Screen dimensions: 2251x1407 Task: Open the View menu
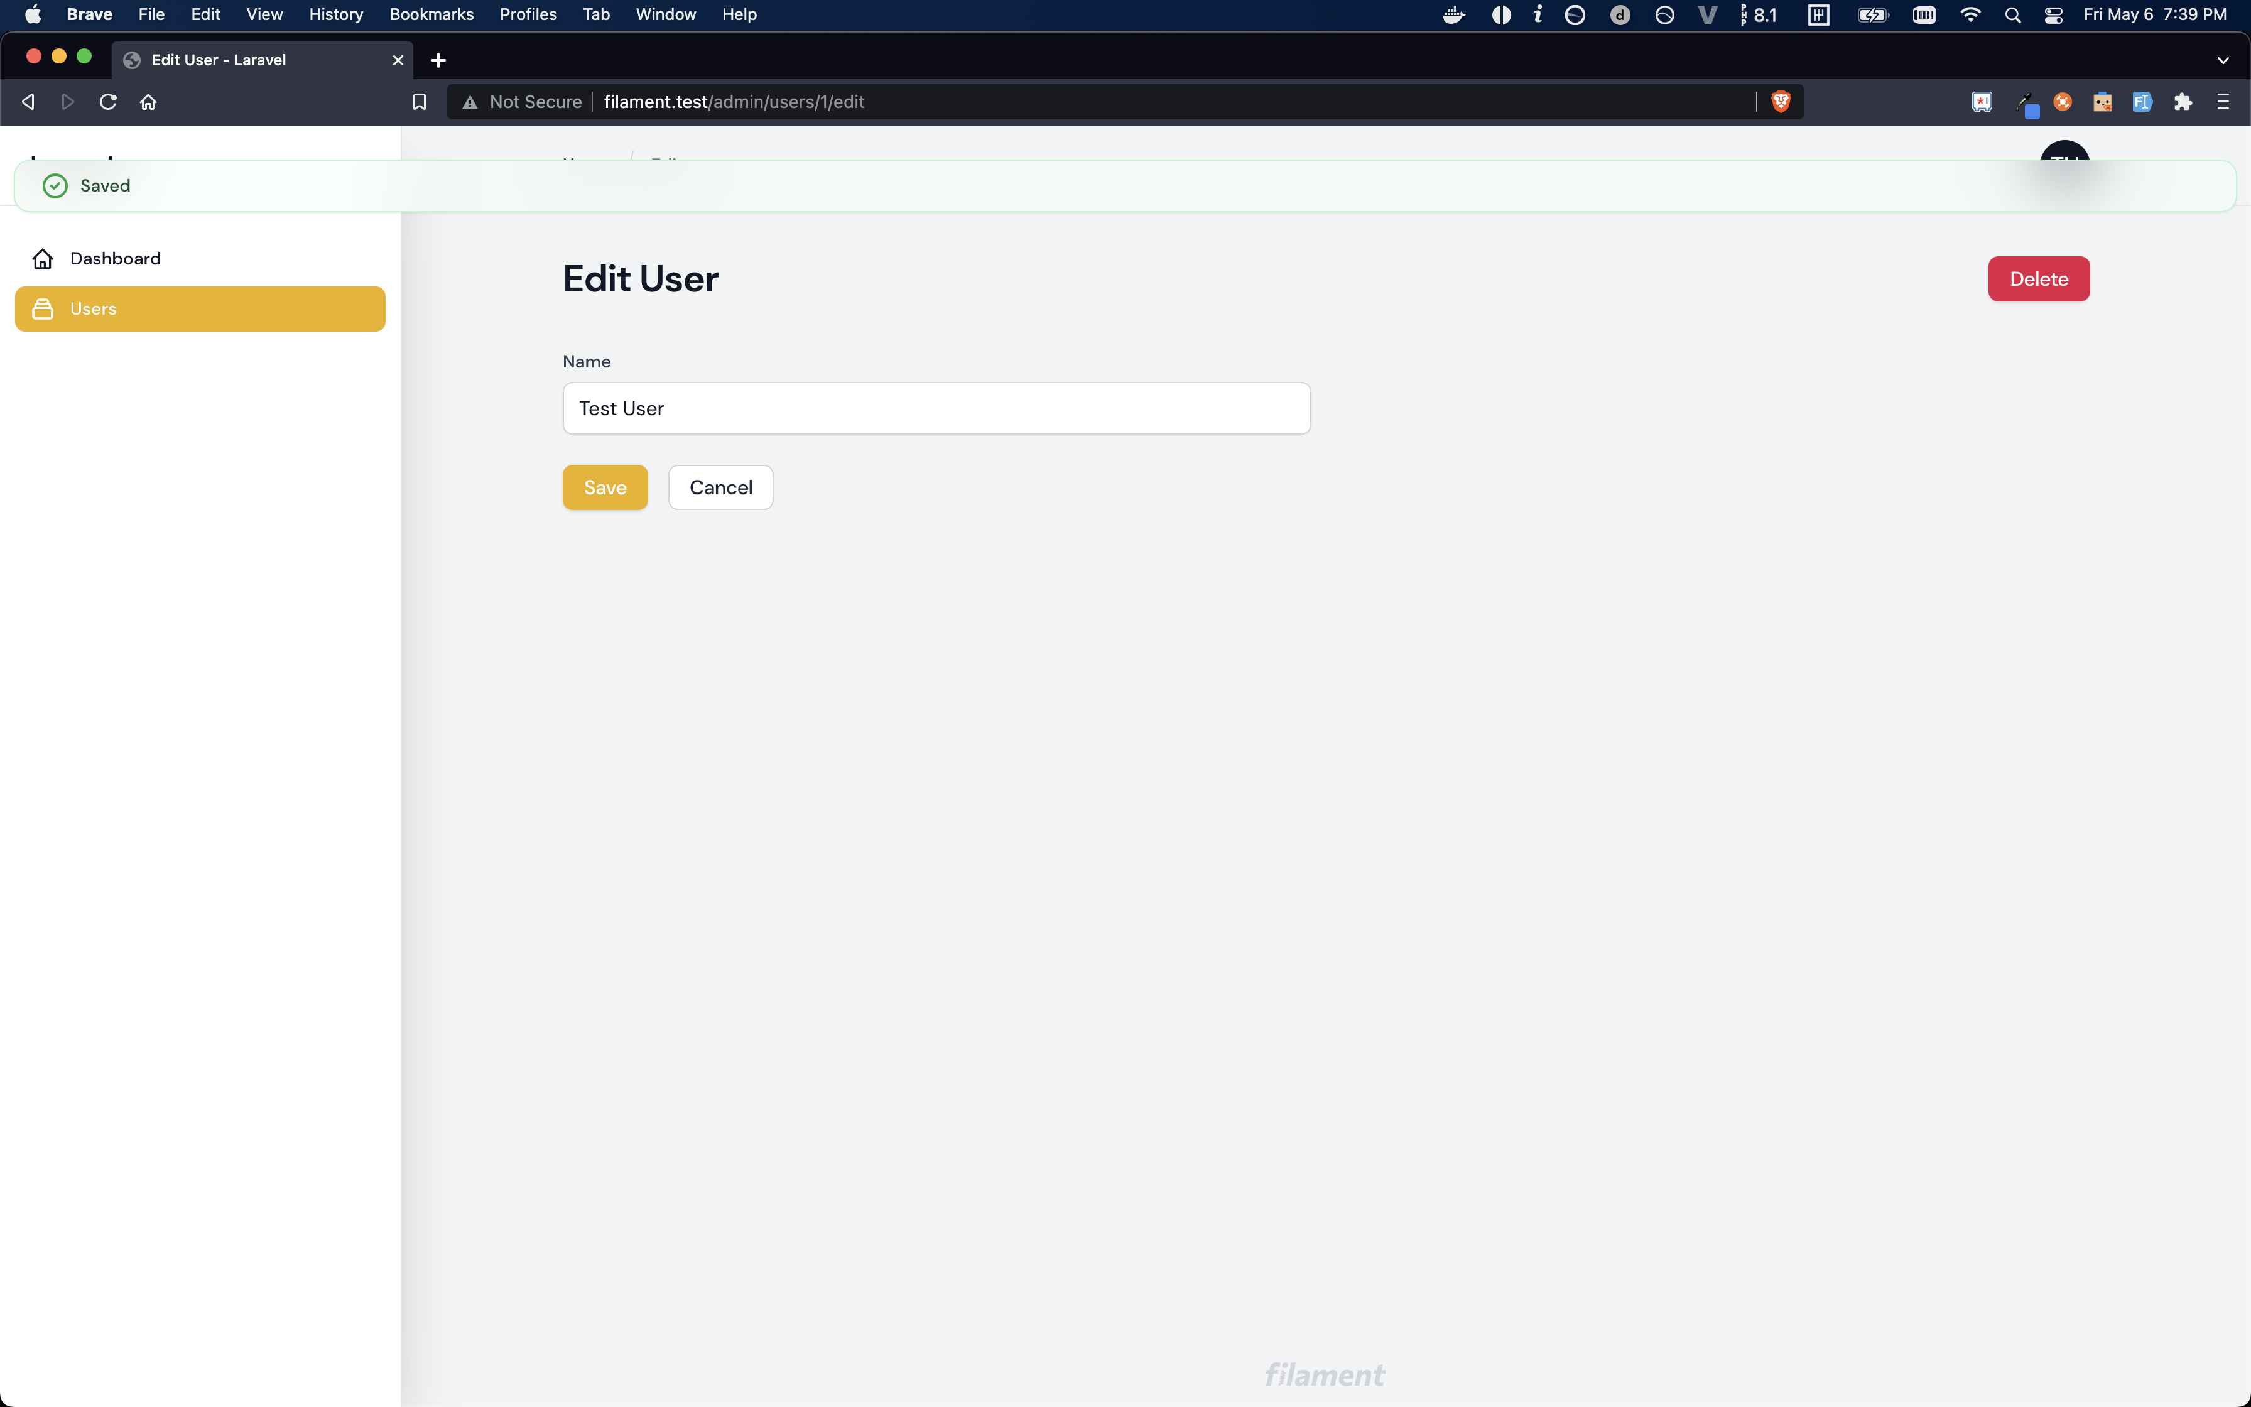click(264, 14)
